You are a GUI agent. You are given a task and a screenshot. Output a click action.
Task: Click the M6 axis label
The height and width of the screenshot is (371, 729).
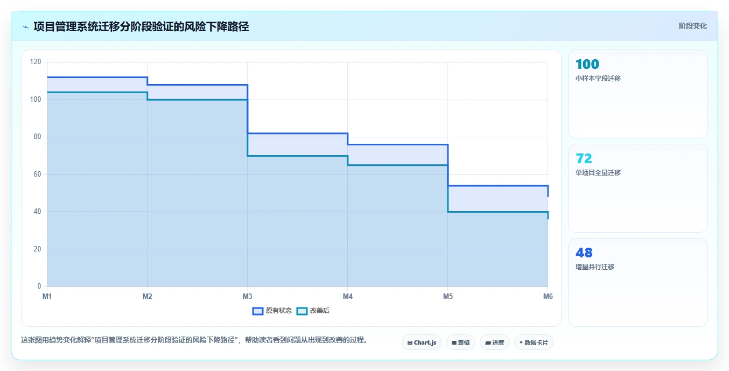[548, 296]
